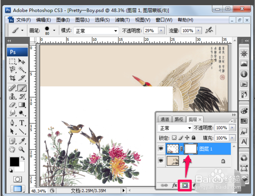Select the Brush tool in toolbox
The width and height of the screenshot is (255, 196).
coord(22,88)
